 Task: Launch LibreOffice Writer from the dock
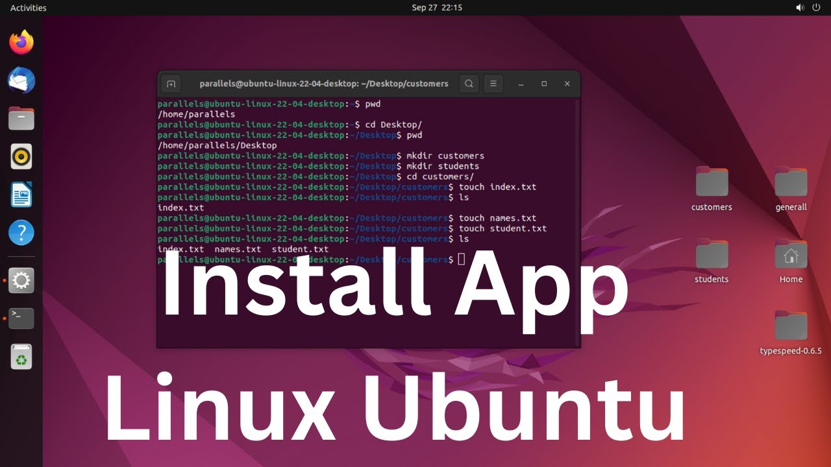pyautogui.click(x=21, y=195)
